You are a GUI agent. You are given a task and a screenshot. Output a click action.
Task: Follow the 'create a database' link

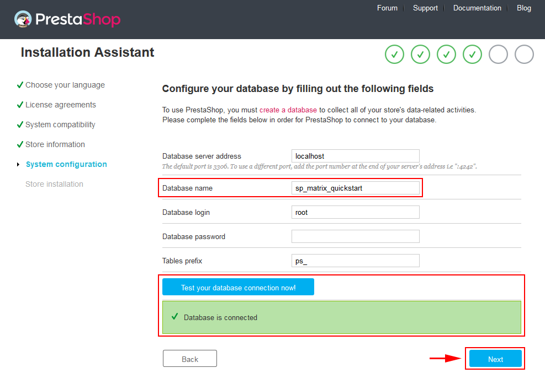point(288,110)
